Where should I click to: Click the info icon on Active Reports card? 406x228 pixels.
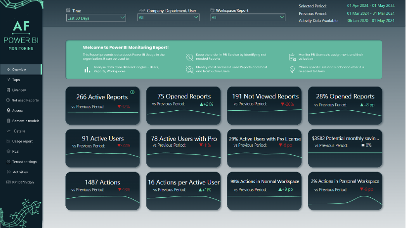(133, 92)
